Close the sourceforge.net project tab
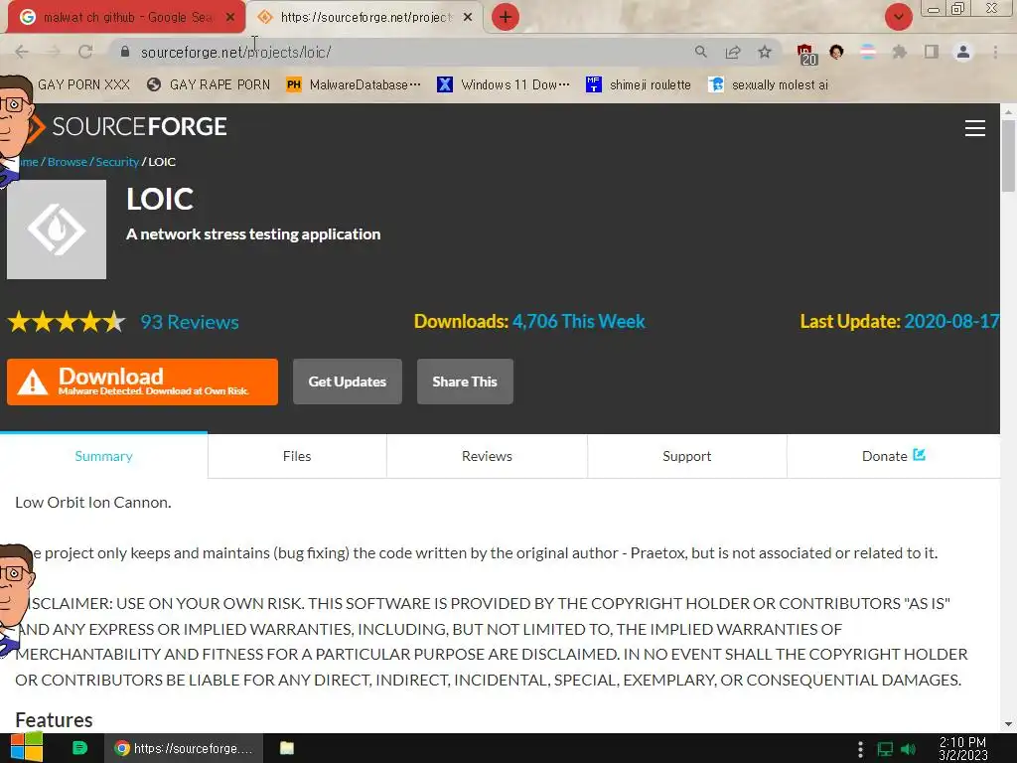This screenshot has width=1017, height=763. point(468,17)
